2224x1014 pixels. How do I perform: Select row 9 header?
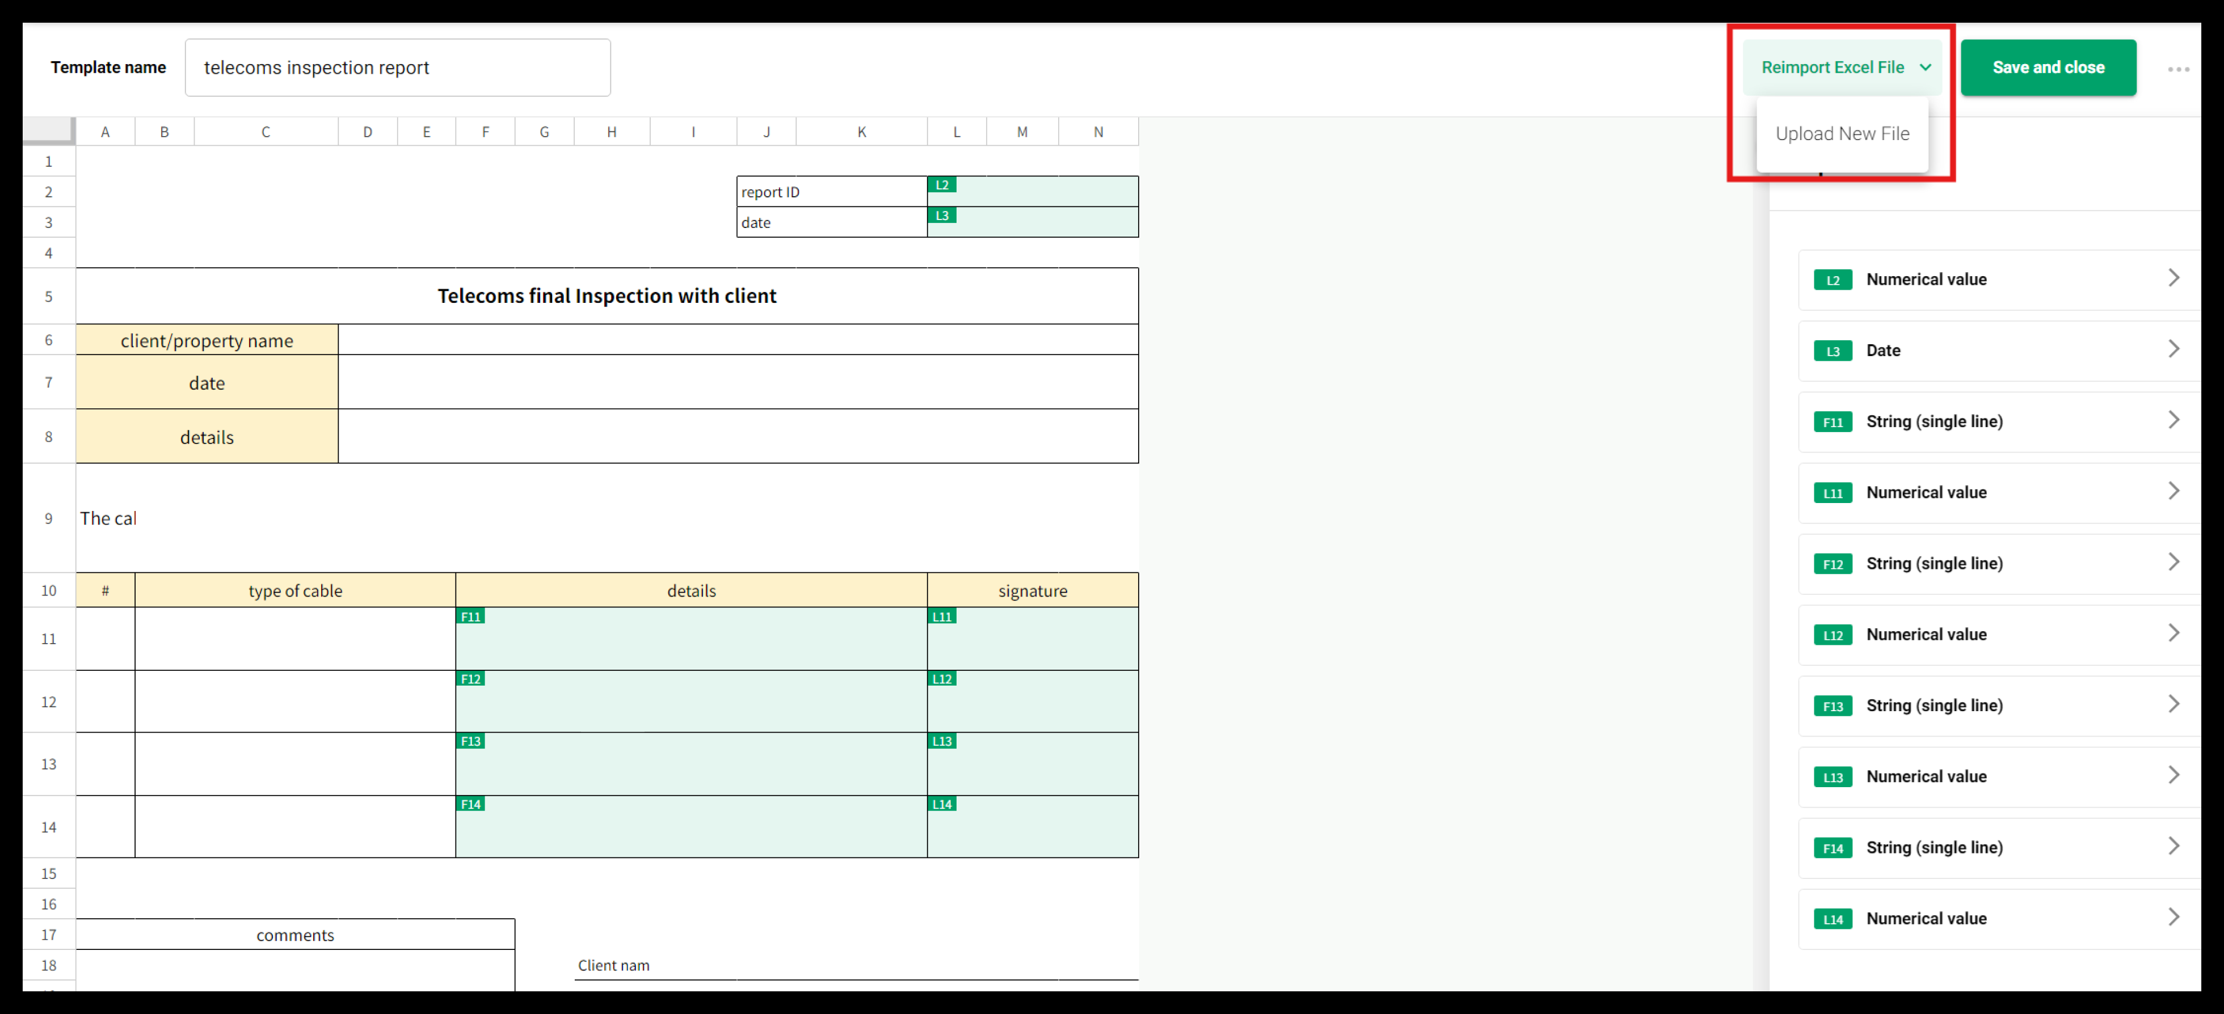click(48, 518)
